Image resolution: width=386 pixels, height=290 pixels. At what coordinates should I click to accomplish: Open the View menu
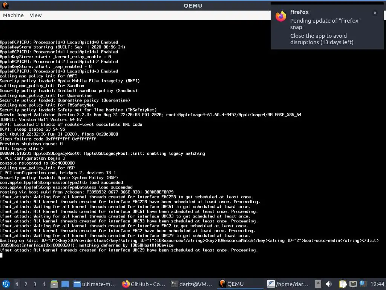click(36, 15)
